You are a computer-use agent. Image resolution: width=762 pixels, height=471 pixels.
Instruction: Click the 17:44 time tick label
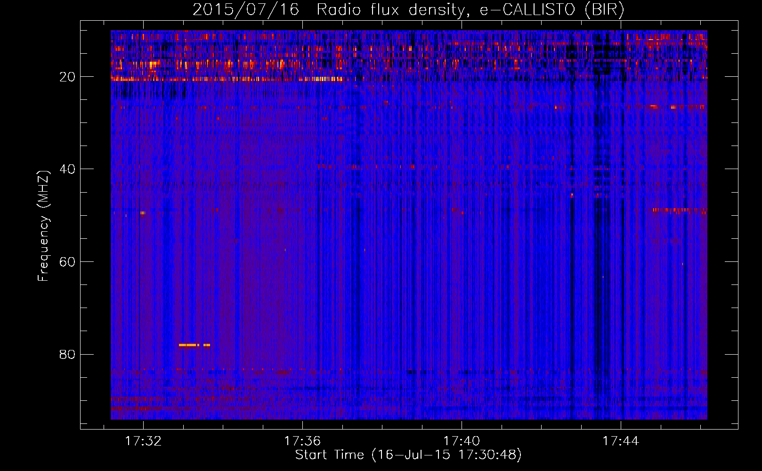(621, 441)
